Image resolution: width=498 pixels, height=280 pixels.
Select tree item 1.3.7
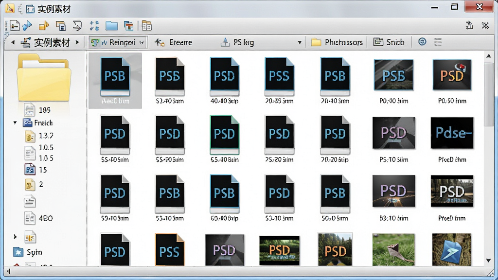(x=39, y=136)
